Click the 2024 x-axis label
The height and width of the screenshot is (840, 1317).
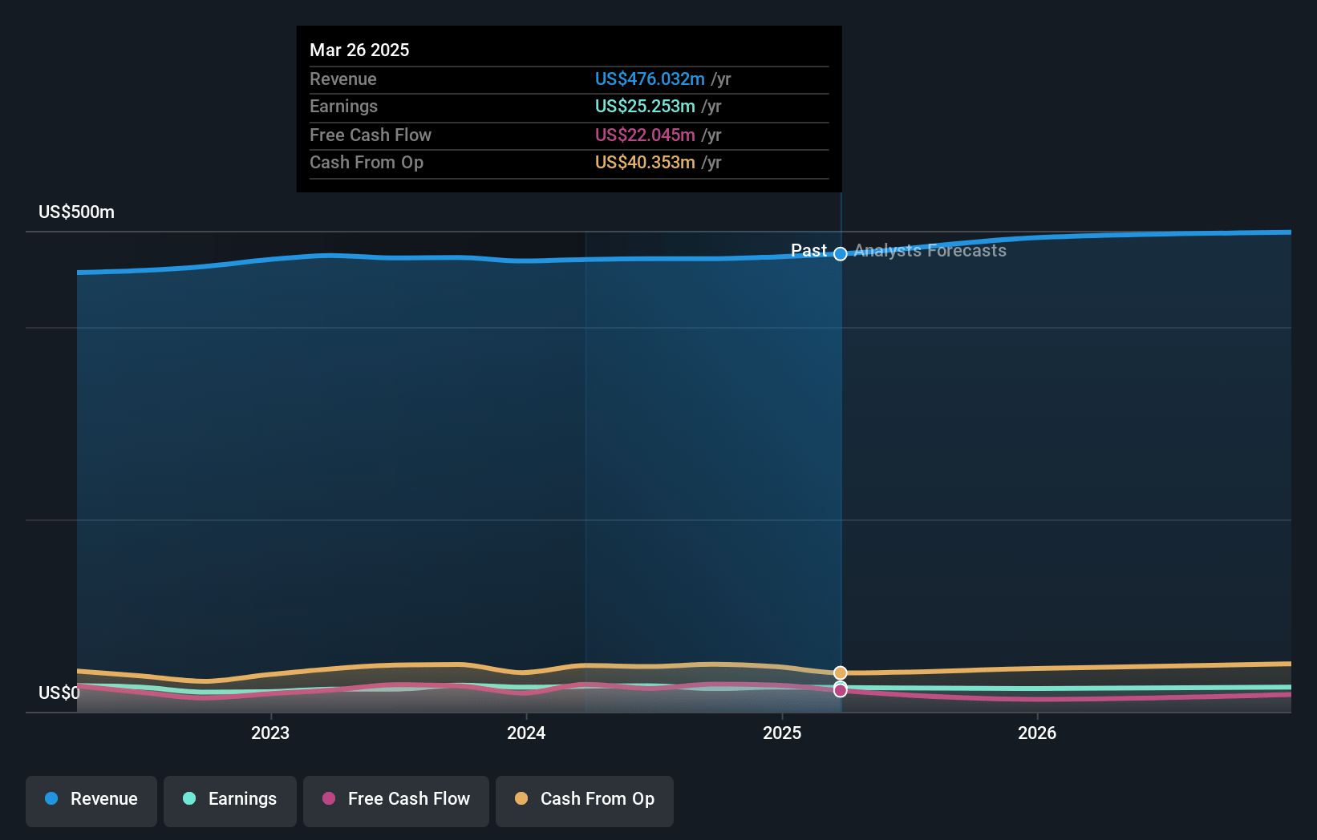click(526, 733)
